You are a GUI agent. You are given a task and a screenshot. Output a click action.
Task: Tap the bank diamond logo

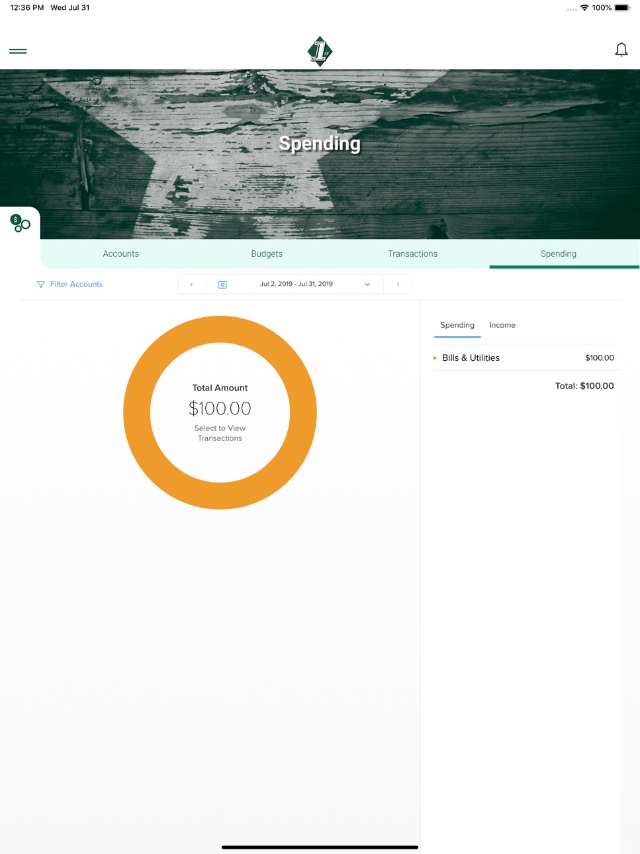(x=320, y=51)
